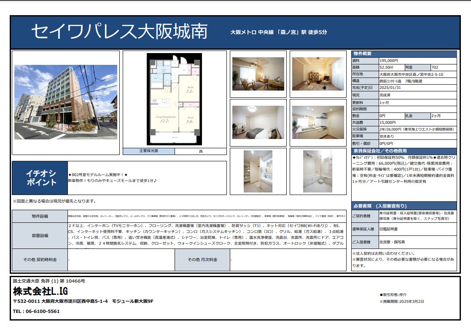The width and height of the screenshot is (471, 334).
Task: Click the セイワパレス大阪城南 title
Action: [120, 32]
